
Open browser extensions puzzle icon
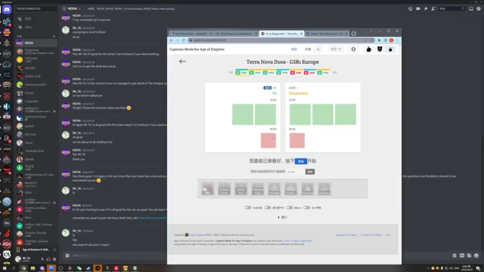coord(379,40)
